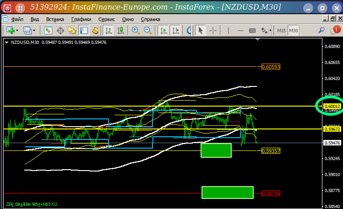The width and height of the screenshot is (343, 209).
Task: Toggle the Terminal panel icon
Action: tap(83, 30)
